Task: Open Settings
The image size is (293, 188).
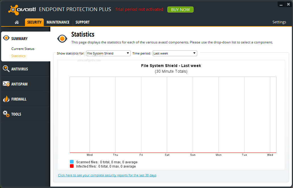Action: point(279,22)
